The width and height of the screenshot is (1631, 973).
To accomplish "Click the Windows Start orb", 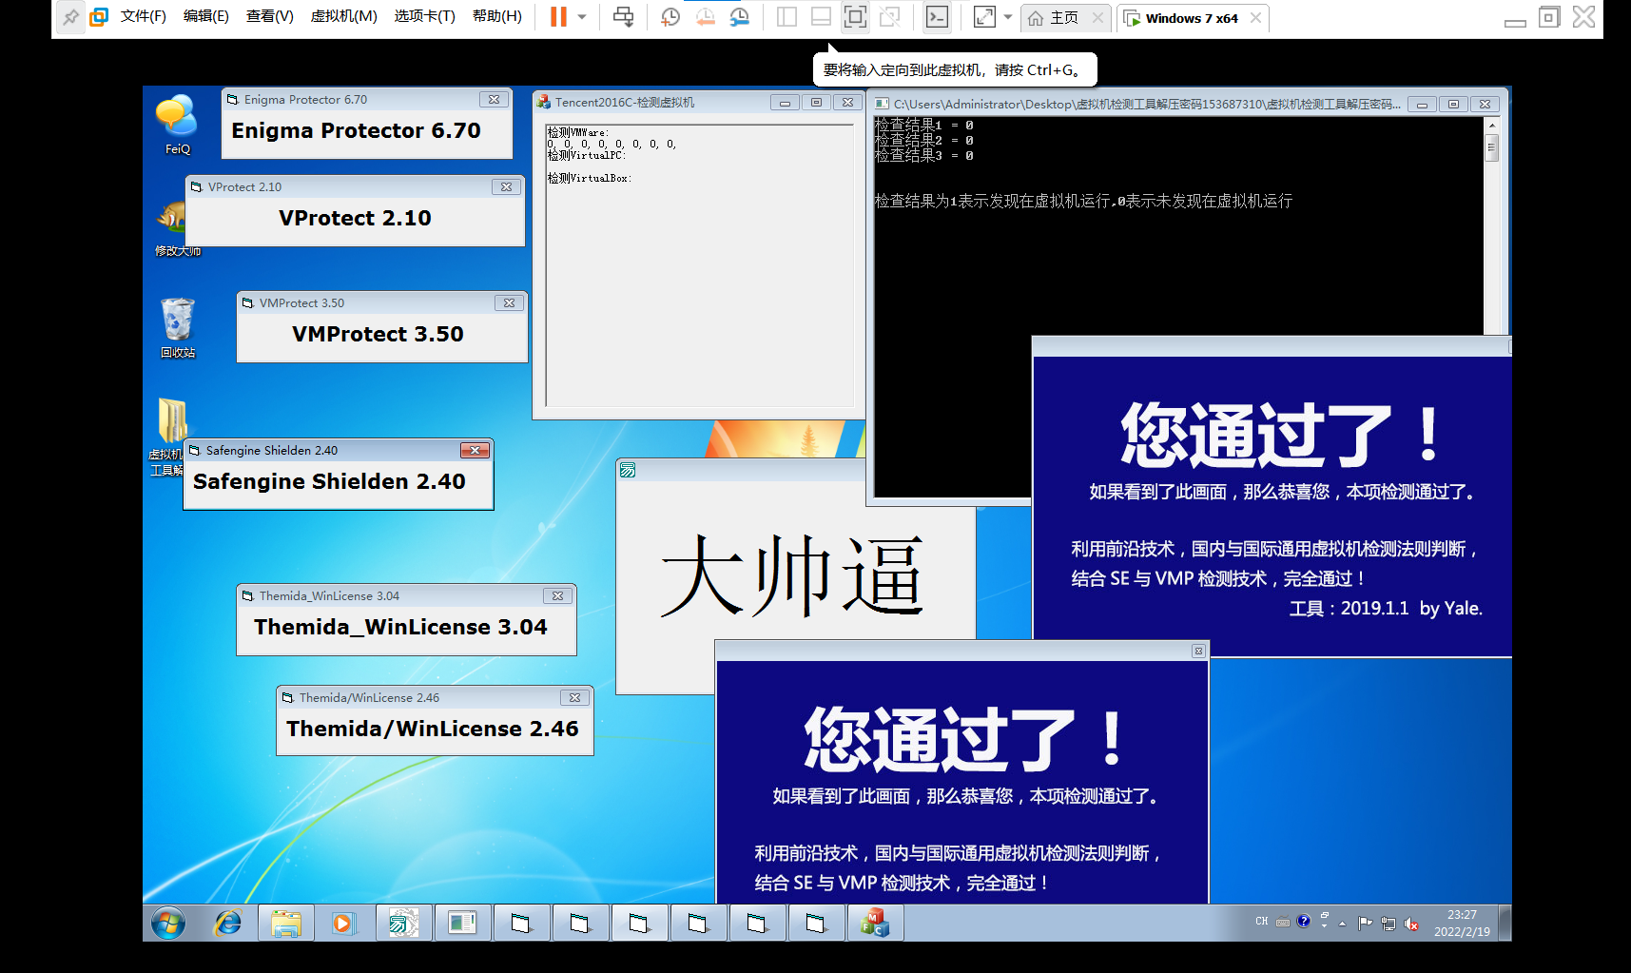I will [x=168, y=923].
